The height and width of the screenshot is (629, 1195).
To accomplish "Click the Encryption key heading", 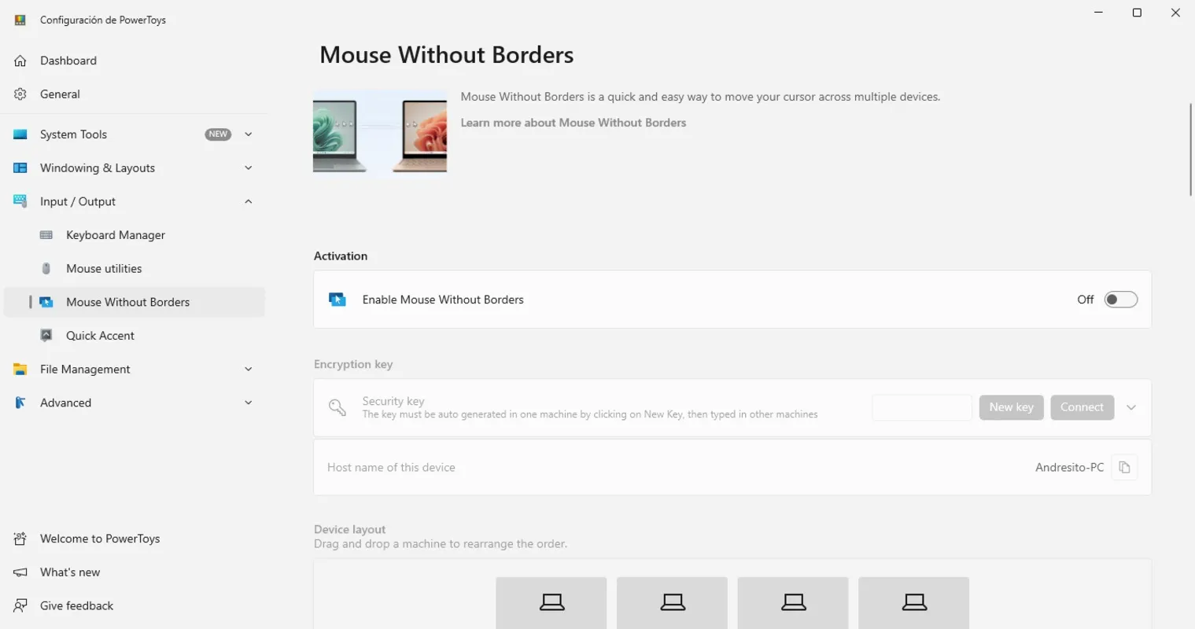I will (353, 365).
